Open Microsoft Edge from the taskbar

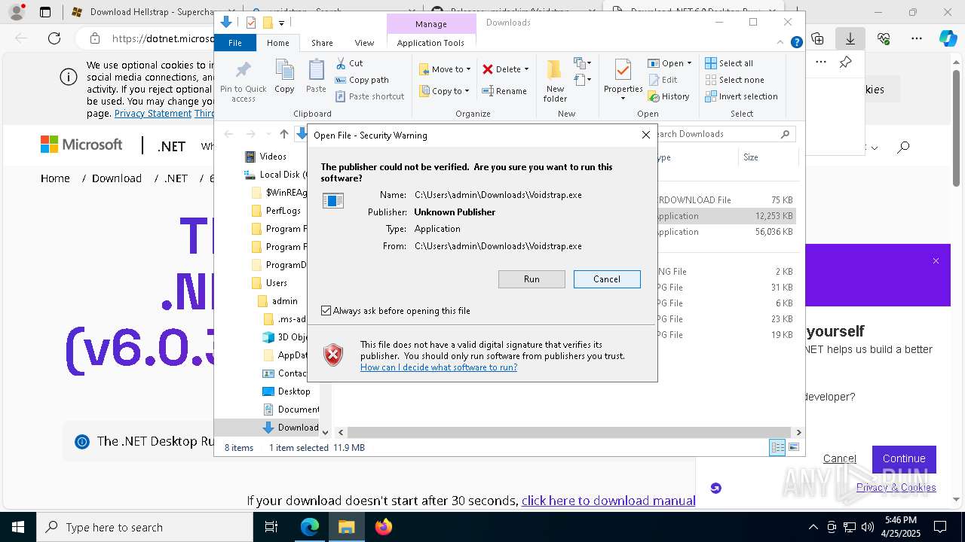310,527
